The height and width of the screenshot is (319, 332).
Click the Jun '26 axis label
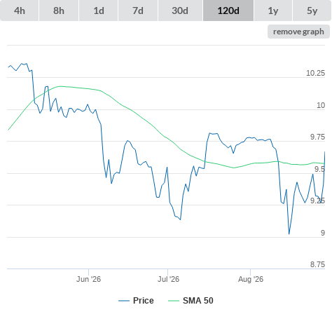(88, 279)
